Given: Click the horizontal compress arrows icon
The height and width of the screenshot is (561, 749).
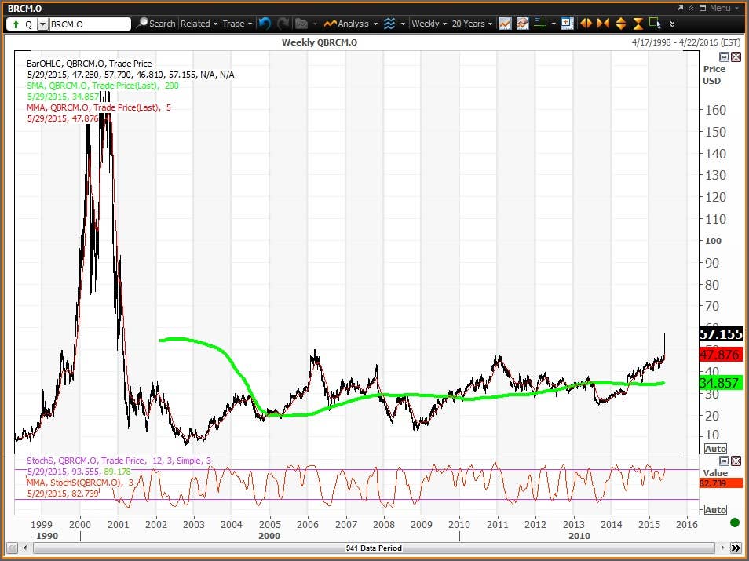Looking at the screenshot, I should click(x=603, y=24).
